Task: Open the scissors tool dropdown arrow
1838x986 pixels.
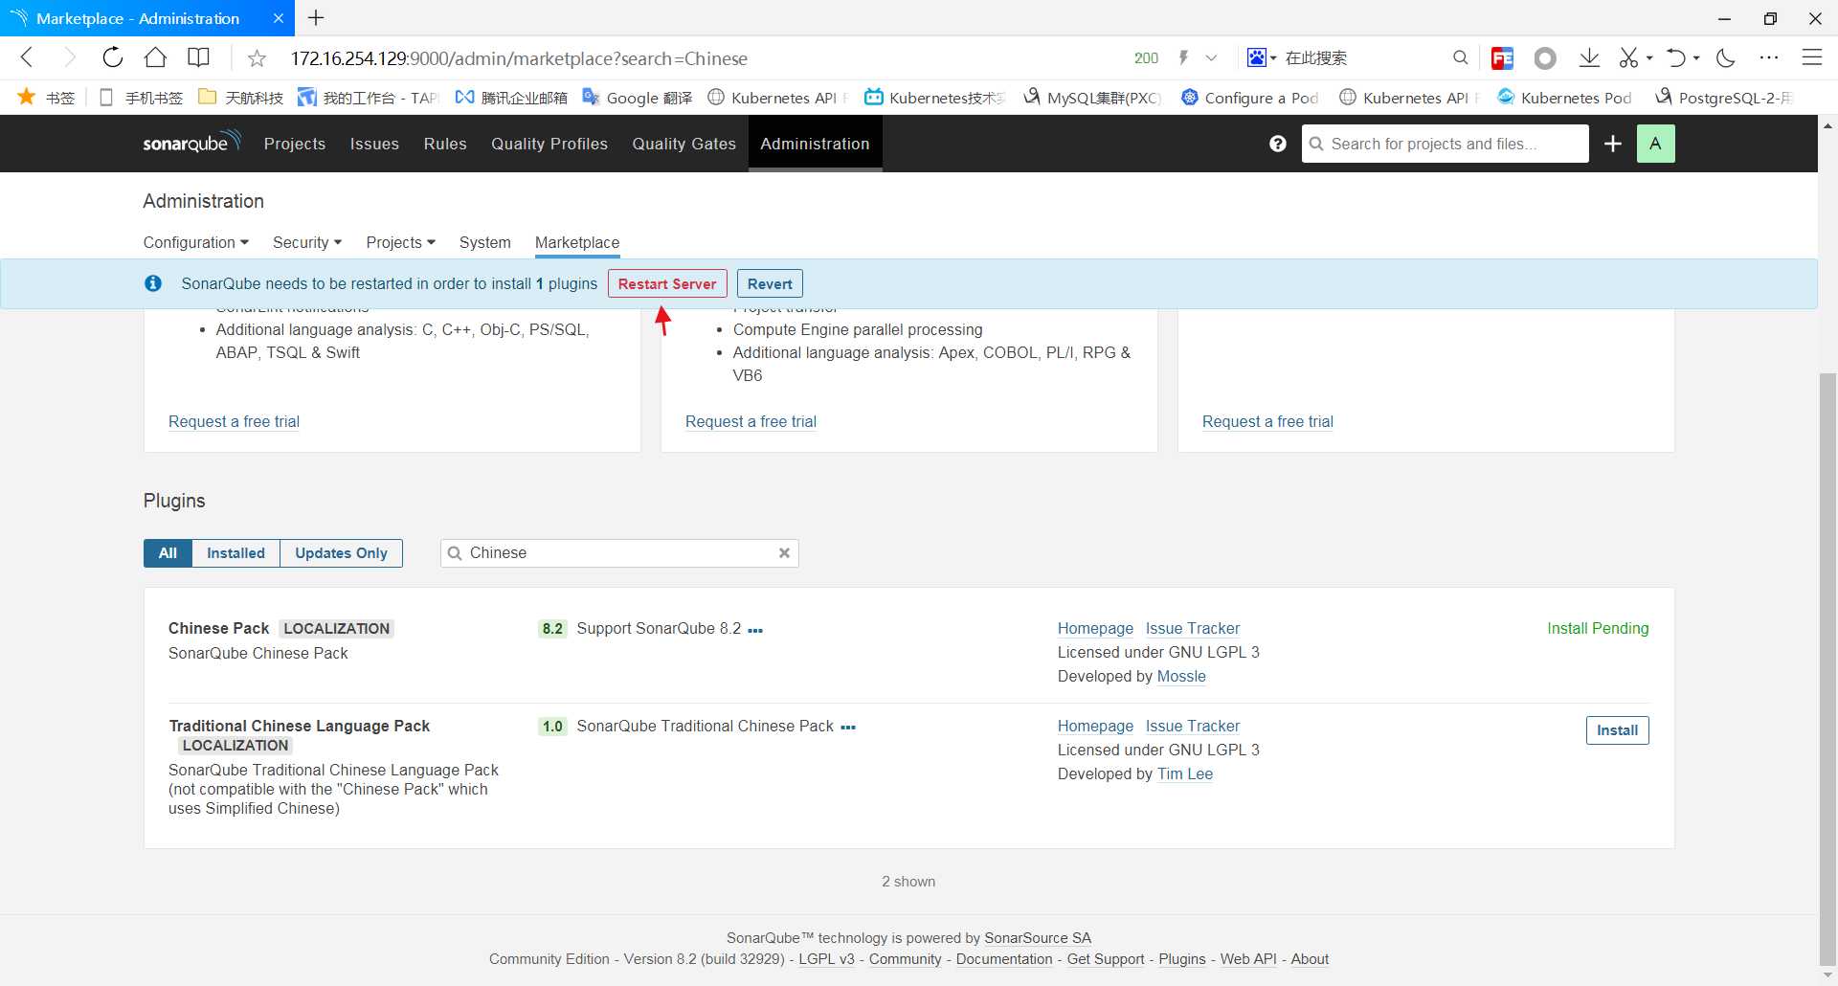Action: 1649,57
